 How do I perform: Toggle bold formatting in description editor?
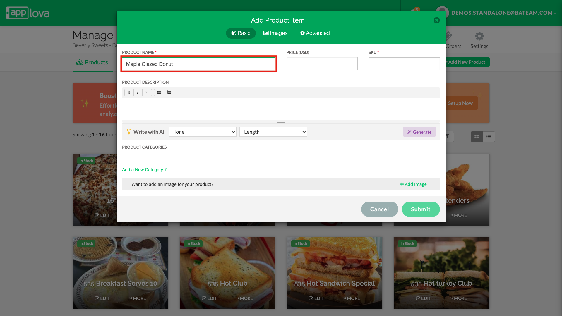pyautogui.click(x=129, y=92)
